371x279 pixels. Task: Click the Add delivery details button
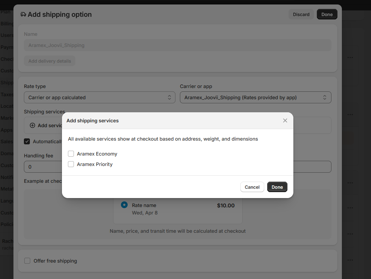(x=50, y=61)
